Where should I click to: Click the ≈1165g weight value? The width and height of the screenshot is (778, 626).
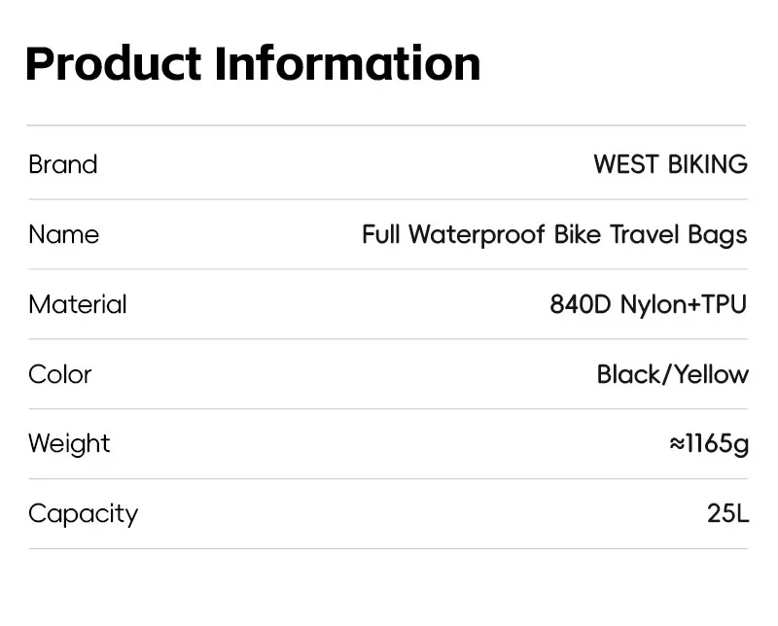(x=709, y=444)
